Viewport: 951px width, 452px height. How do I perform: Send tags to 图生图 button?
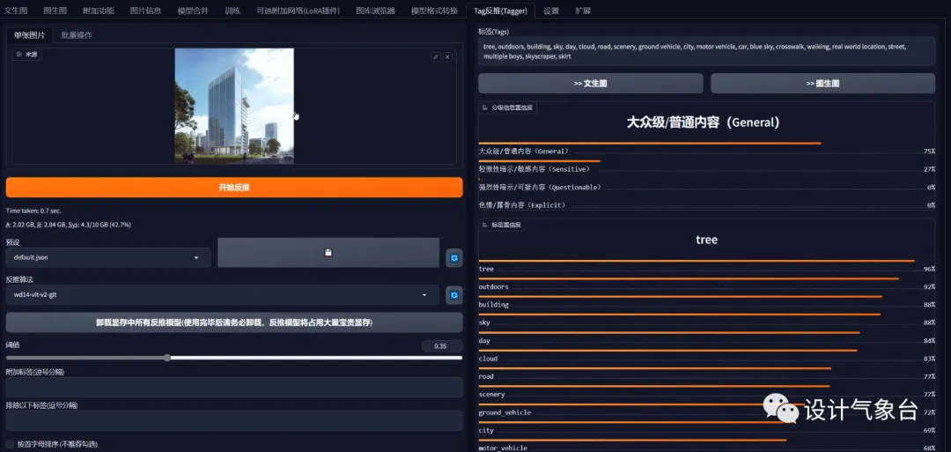click(x=823, y=84)
